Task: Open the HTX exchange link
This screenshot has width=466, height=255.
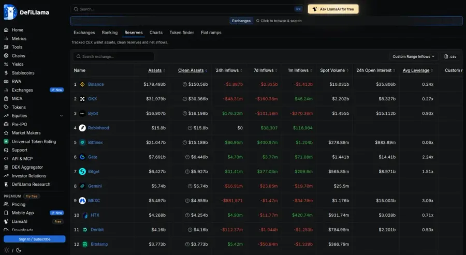Action: [x=95, y=215]
